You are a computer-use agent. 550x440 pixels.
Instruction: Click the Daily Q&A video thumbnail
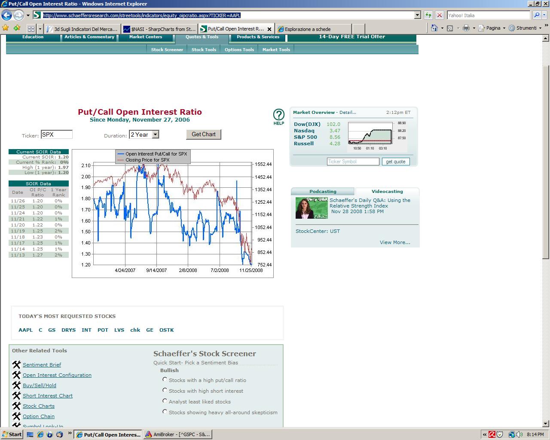(312, 208)
